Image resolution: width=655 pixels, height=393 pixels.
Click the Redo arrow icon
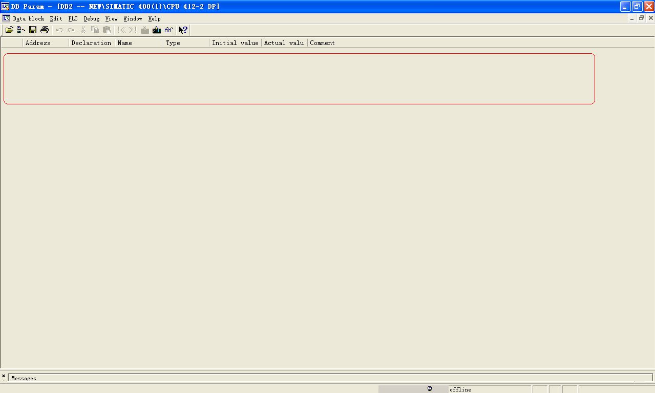click(x=71, y=30)
